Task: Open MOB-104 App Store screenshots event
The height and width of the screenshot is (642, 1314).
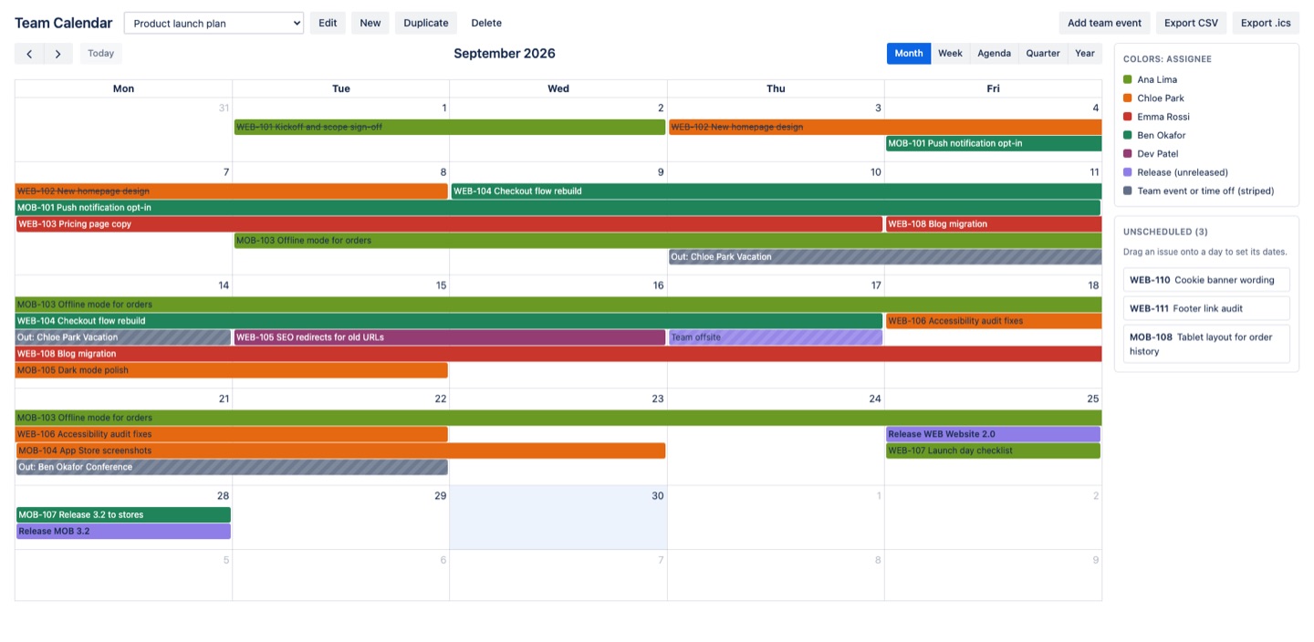Action: [x=340, y=450]
